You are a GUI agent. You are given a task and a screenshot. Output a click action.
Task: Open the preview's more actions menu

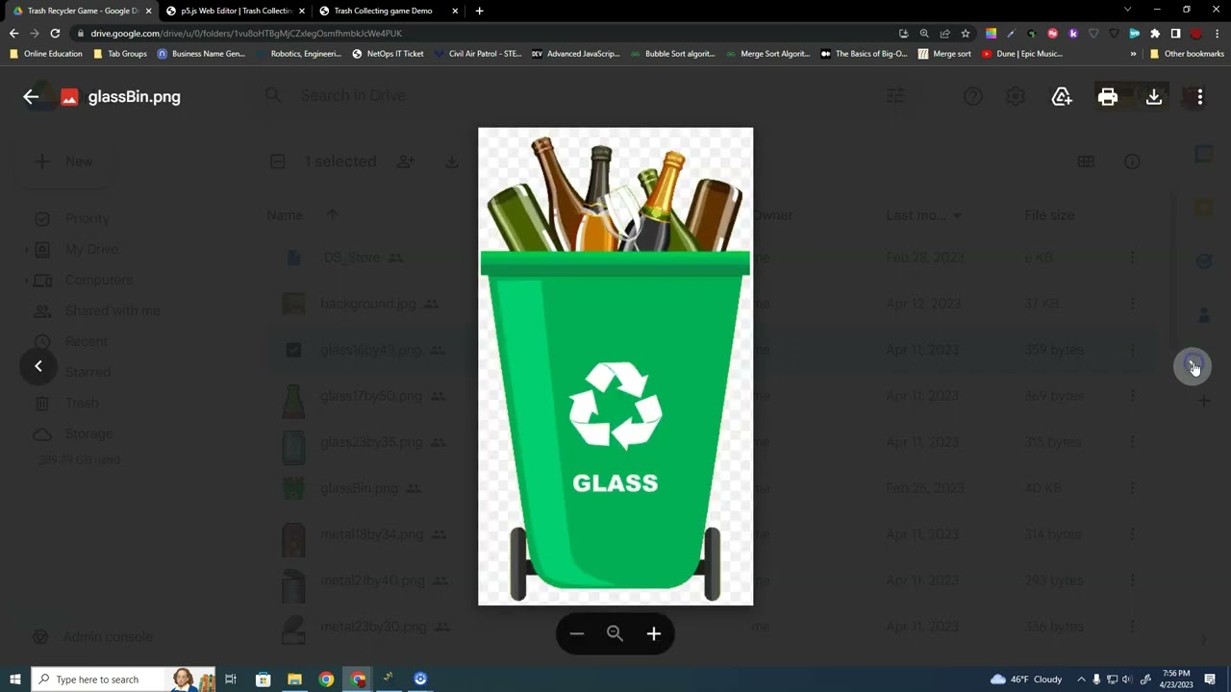1199,96
